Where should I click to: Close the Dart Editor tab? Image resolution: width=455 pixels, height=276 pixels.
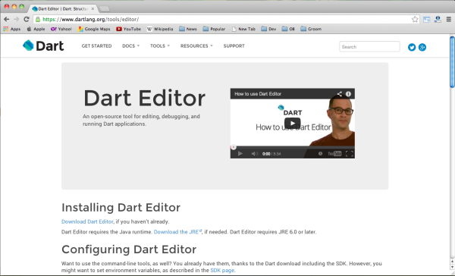(x=93, y=8)
